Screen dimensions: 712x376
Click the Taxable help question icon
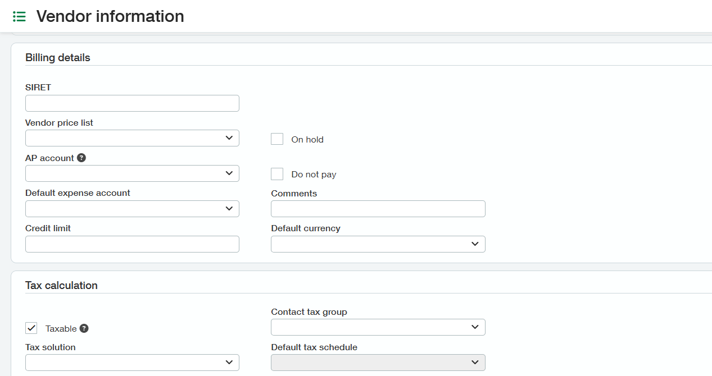[x=84, y=328]
